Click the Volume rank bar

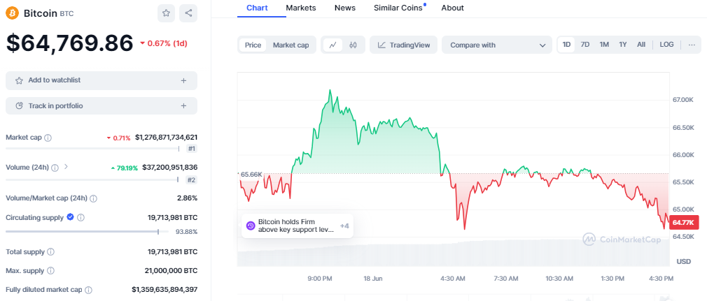[x=92, y=180]
